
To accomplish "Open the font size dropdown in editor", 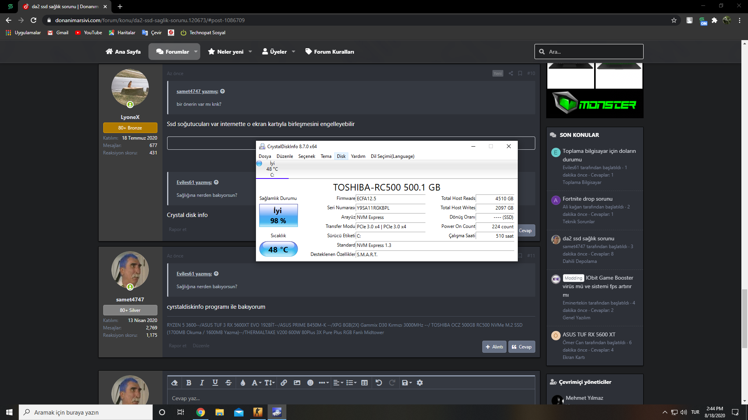I will click(270, 383).
